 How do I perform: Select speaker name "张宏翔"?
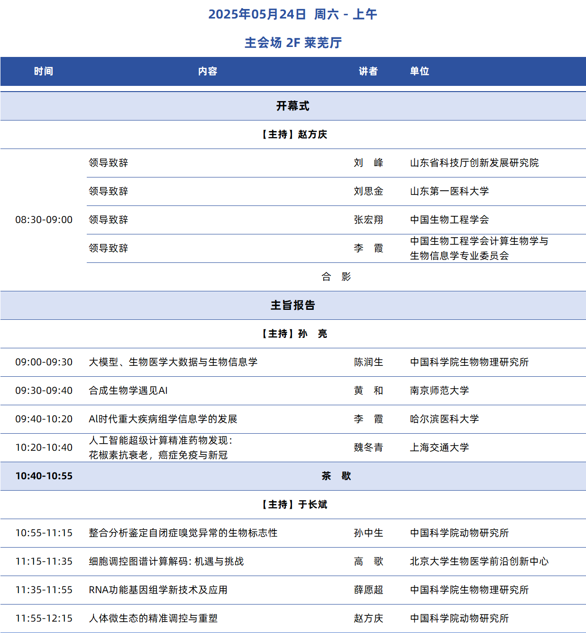368,220
